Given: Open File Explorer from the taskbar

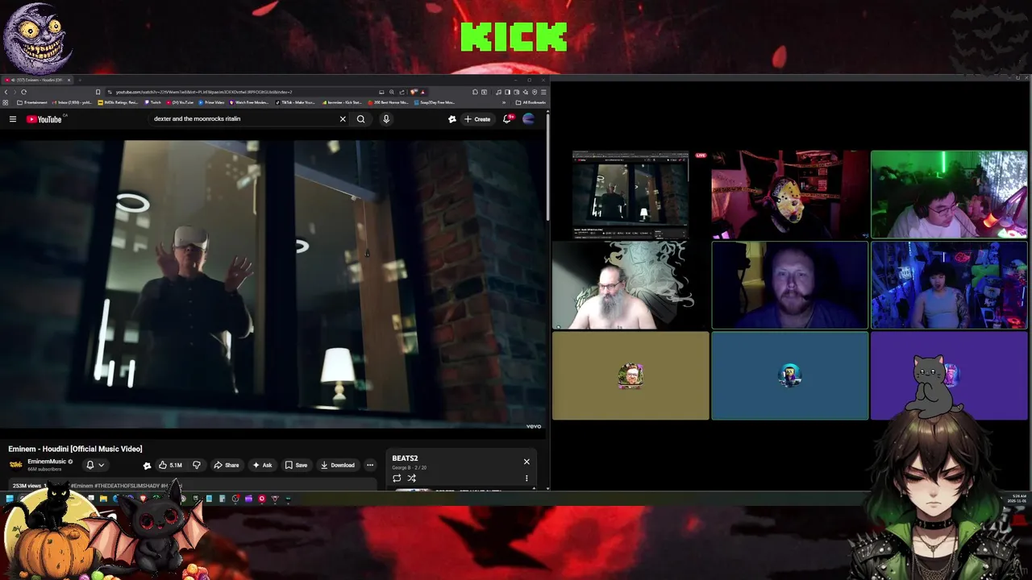Looking at the screenshot, I should click(x=103, y=499).
